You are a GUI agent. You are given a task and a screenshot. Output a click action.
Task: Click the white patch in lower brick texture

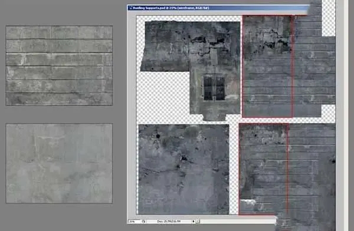(248, 202)
